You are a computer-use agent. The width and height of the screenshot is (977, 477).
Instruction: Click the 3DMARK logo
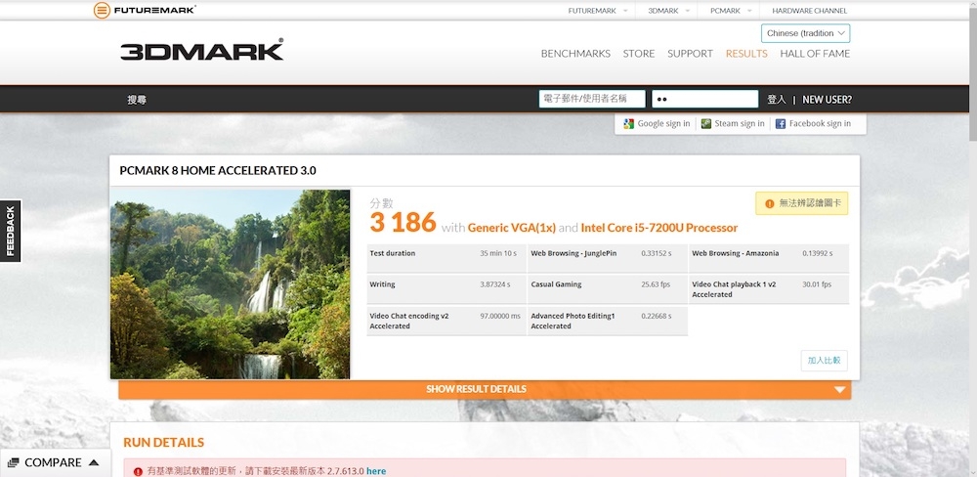coord(202,50)
